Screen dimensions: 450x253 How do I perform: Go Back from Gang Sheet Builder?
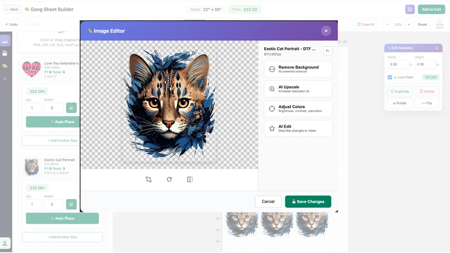click(x=12, y=10)
